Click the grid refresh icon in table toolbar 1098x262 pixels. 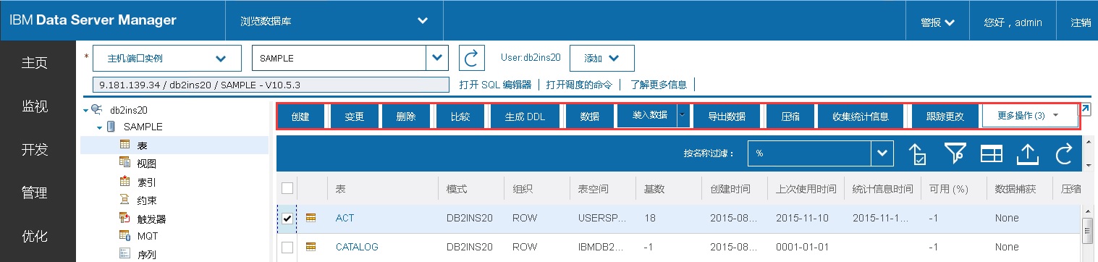[1063, 153]
